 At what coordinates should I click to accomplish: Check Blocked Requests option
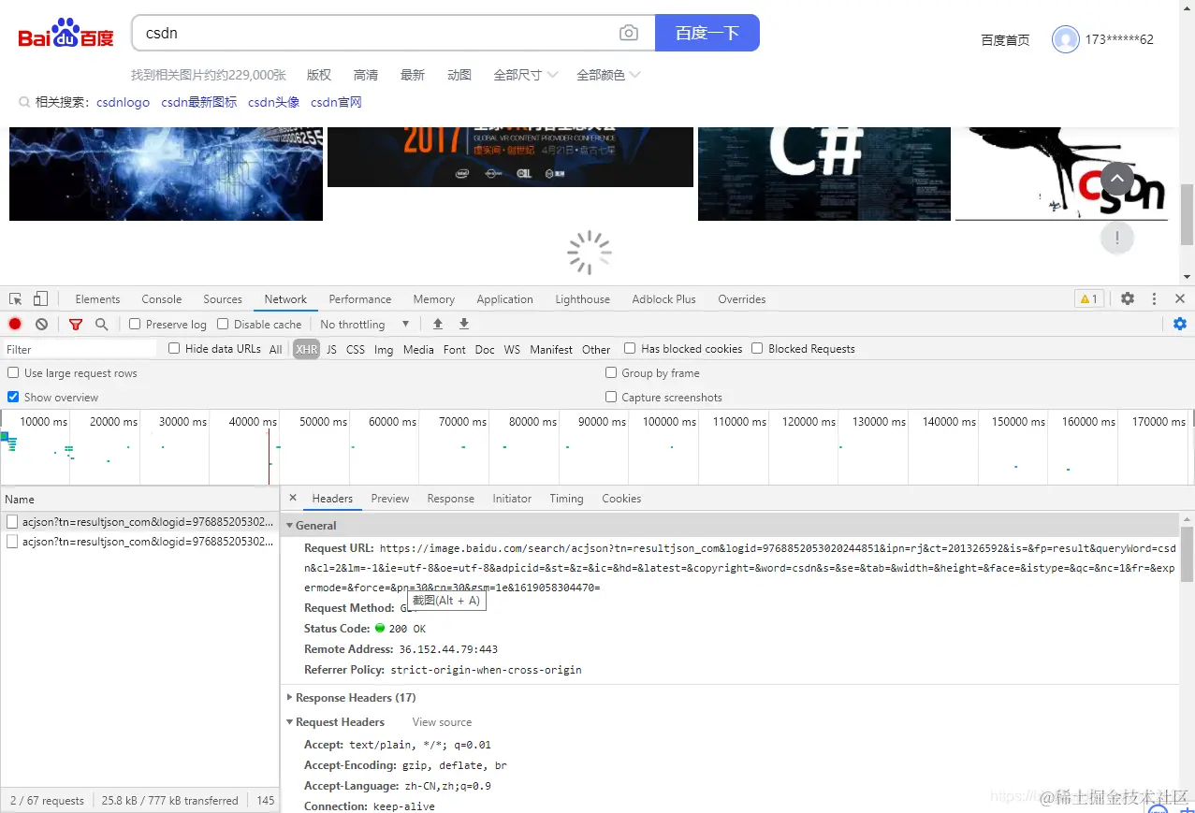coord(757,348)
